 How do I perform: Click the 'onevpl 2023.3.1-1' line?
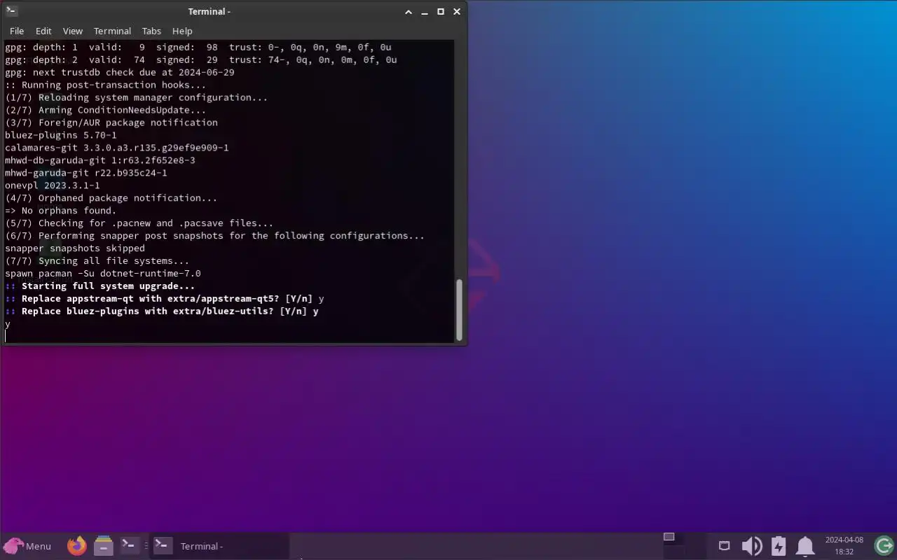click(53, 185)
